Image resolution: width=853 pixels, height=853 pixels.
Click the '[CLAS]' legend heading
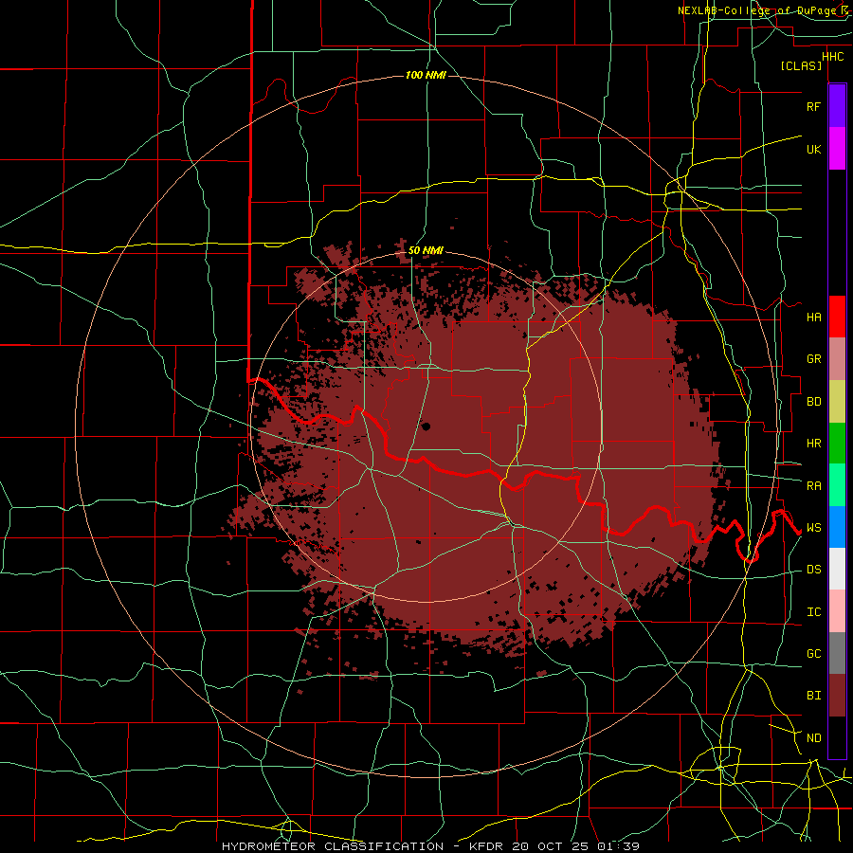(801, 66)
